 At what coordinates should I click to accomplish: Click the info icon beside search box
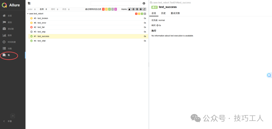tap(144, 3)
